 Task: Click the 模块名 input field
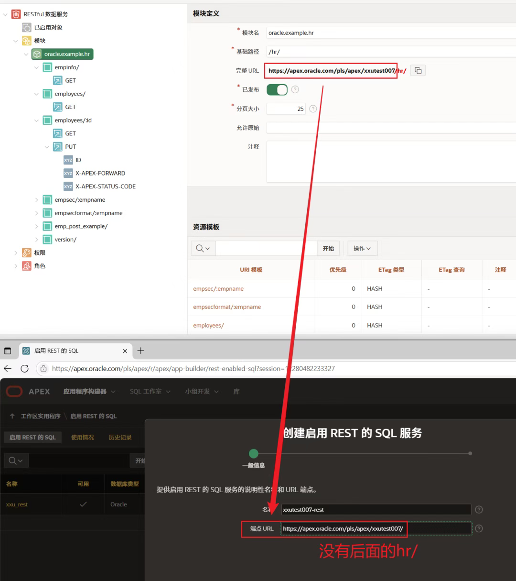click(391, 33)
